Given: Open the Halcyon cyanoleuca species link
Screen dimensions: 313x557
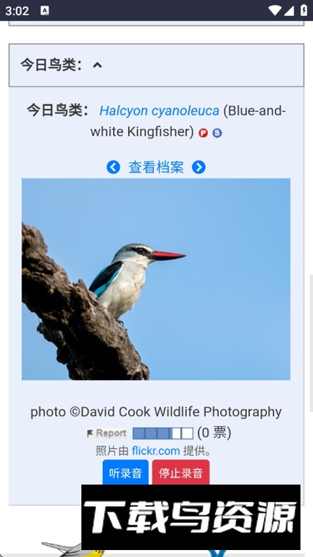Looking at the screenshot, I should coord(159,111).
